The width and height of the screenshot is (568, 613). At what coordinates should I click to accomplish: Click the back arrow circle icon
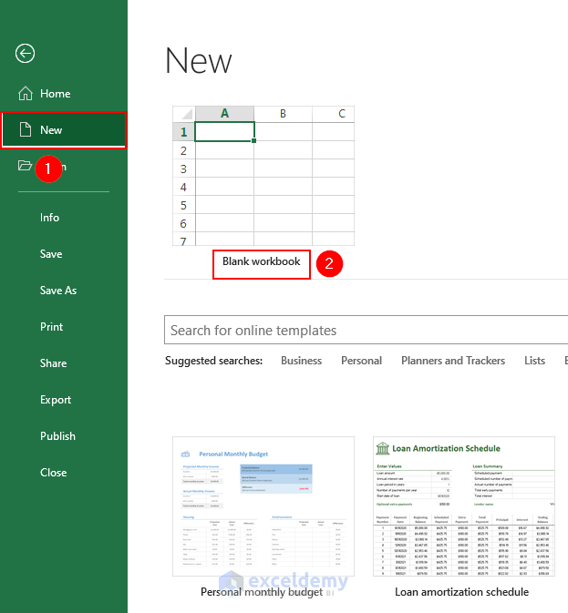pos(25,54)
